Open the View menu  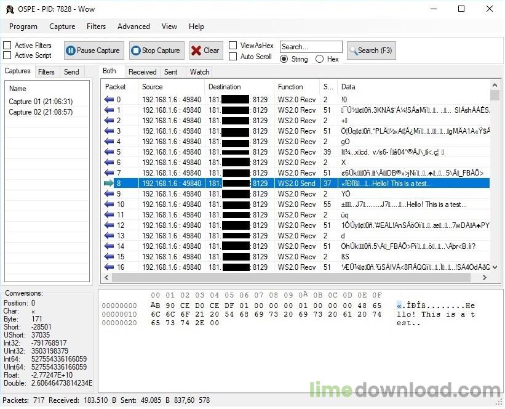[169, 26]
